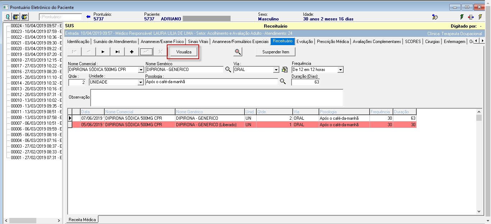491x224 pixels.
Task: Open the Nome Comercial dropdown
Action: point(141,70)
